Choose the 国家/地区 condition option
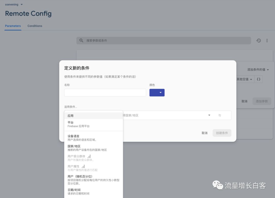The width and height of the screenshot is (275, 198). point(93,148)
